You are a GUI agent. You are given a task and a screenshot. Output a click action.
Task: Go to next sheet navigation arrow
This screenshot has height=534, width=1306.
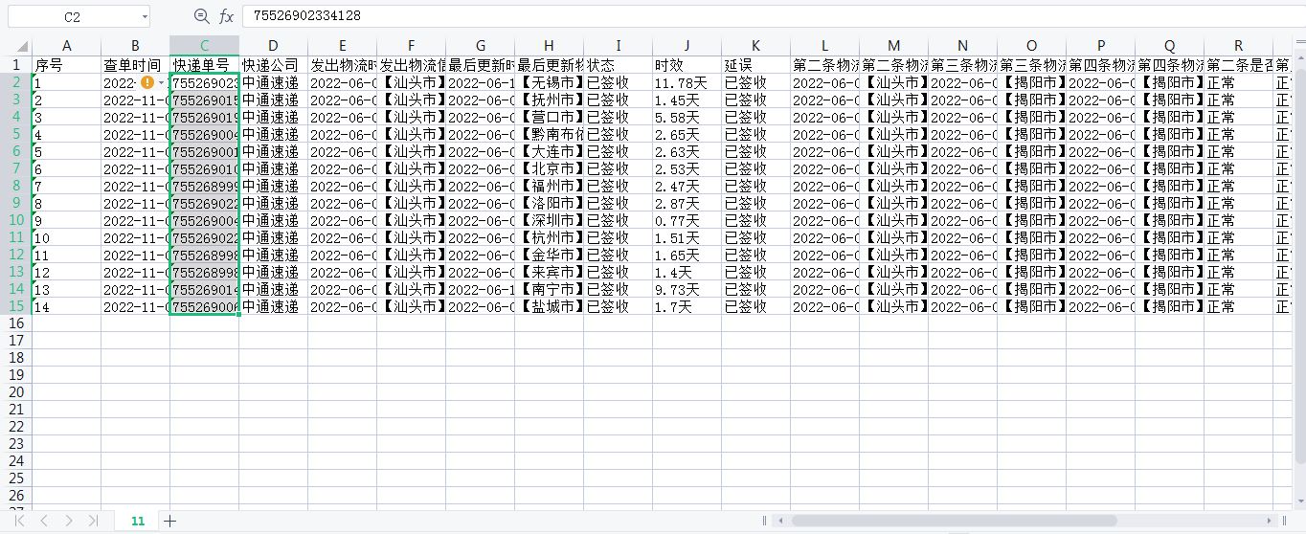(x=68, y=521)
